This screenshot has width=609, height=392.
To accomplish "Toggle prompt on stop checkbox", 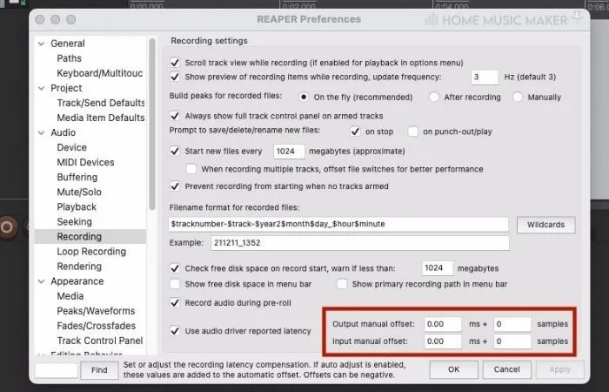I will [355, 132].
